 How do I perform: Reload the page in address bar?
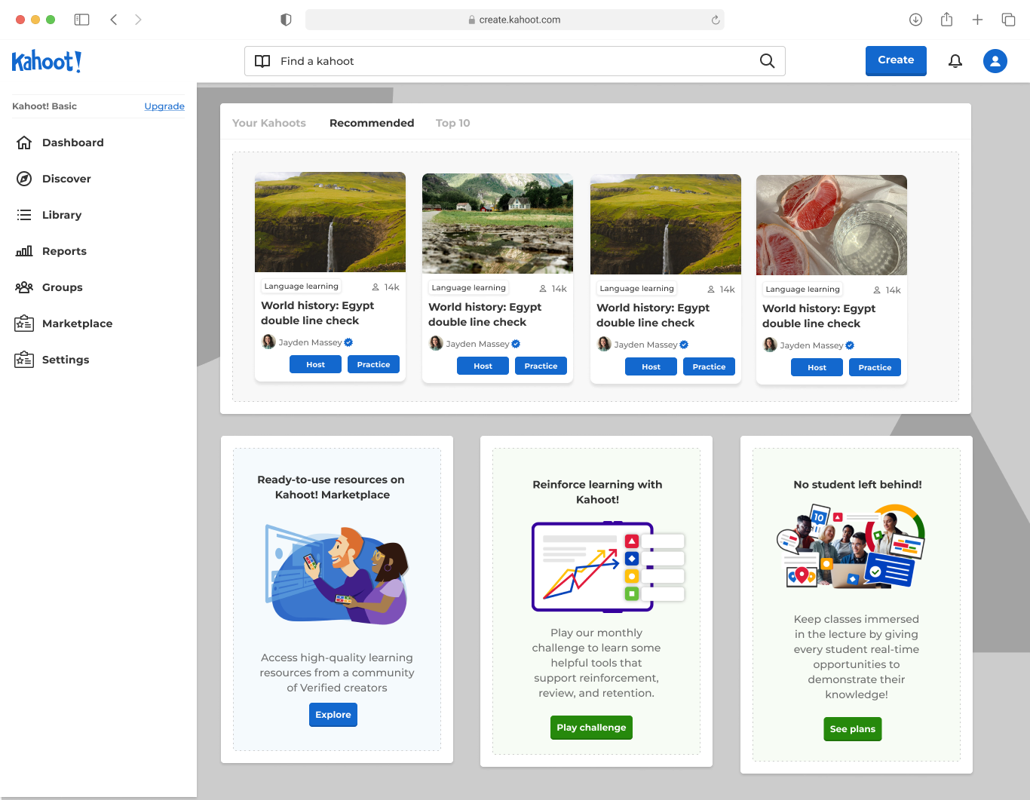point(716,20)
